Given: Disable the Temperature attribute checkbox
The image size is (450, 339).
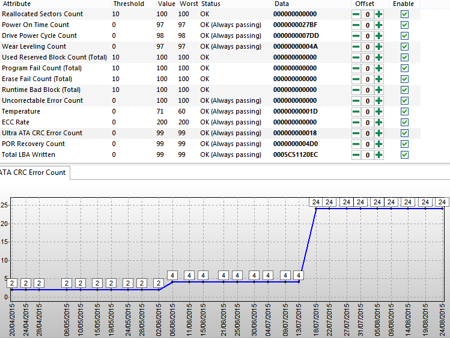Looking at the screenshot, I should click(404, 111).
